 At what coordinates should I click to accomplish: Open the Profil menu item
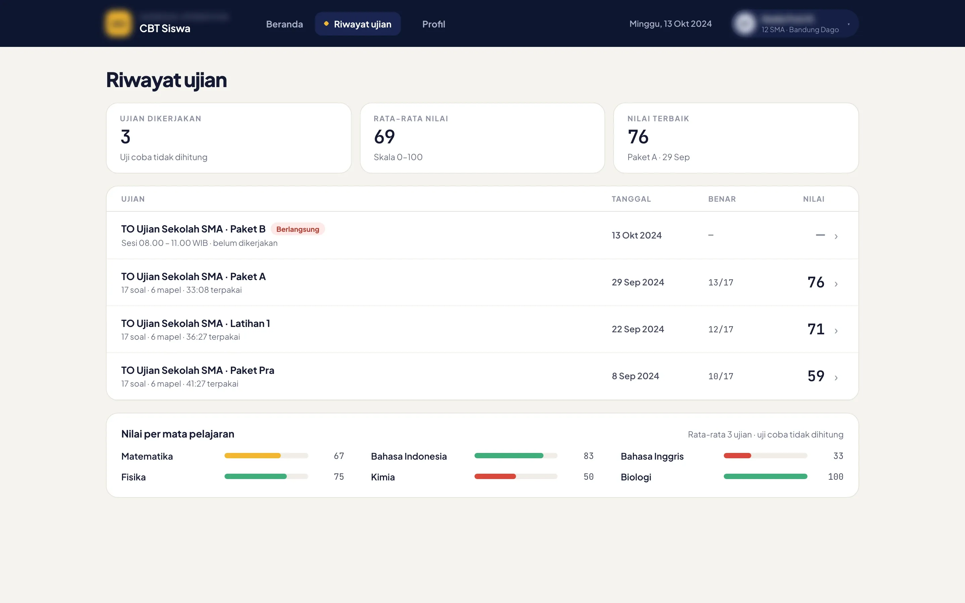(x=434, y=24)
